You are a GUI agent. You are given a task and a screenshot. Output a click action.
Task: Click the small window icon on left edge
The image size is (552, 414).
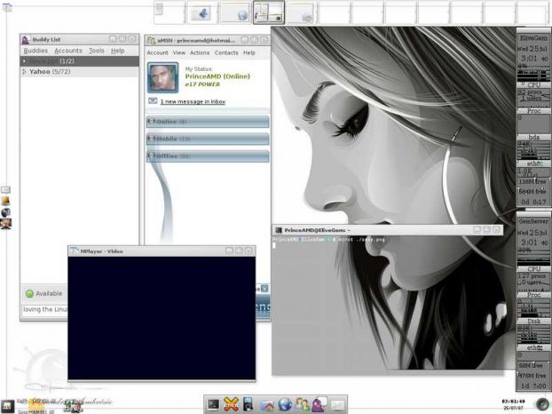tap(5, 189)
